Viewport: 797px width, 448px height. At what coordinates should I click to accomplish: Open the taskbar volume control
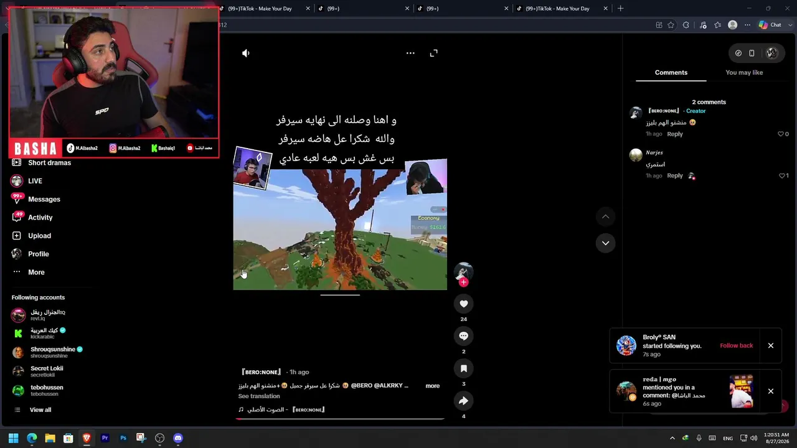point(754,438)
